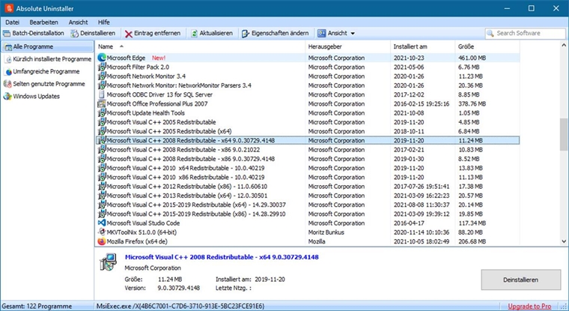Click the large Deinstallieren button

click(521, 280)
